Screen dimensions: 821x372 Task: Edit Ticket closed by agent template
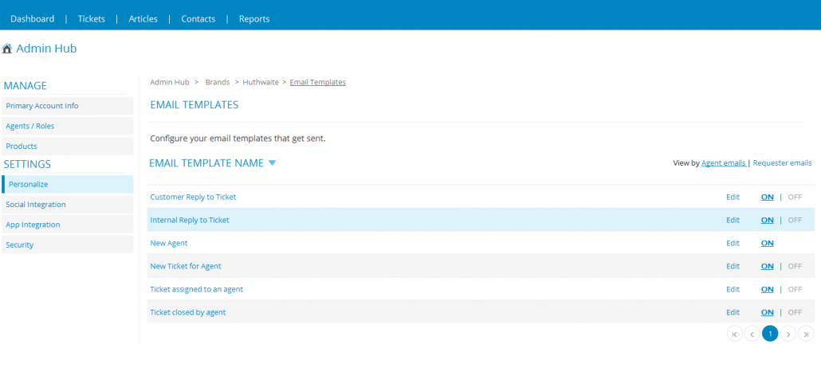click(x=733, y=312)
